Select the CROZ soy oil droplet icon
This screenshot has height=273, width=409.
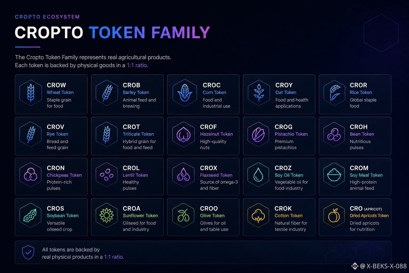tap(258, 175)
